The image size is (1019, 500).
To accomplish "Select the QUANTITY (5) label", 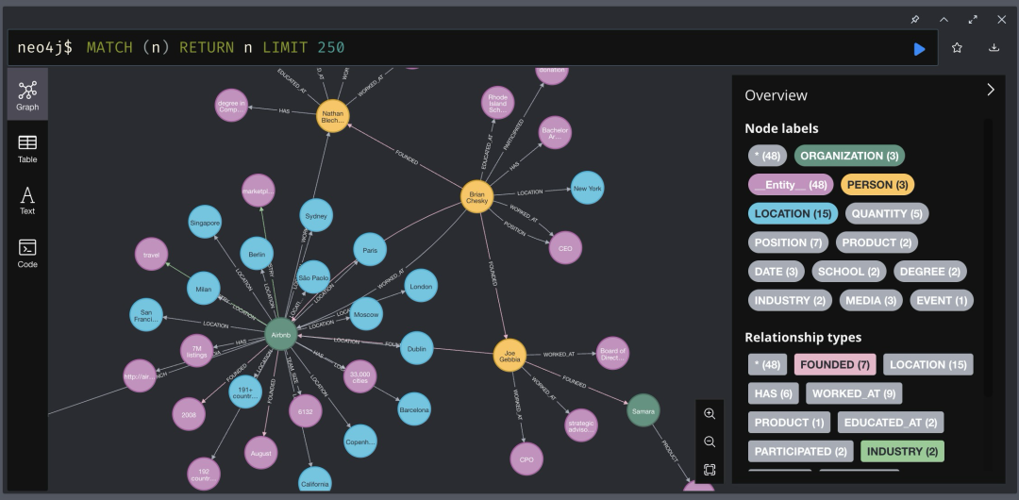I will [x=887, y=213].
